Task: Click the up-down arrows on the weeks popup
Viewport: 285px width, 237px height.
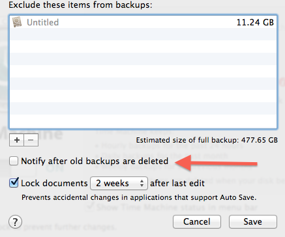Action: tap(142, 183)
